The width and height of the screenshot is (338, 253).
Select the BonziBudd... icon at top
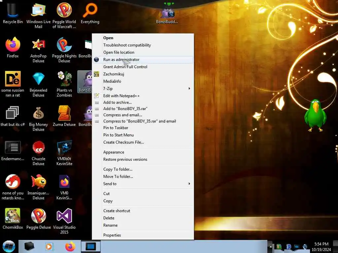(x=167, y=15)
